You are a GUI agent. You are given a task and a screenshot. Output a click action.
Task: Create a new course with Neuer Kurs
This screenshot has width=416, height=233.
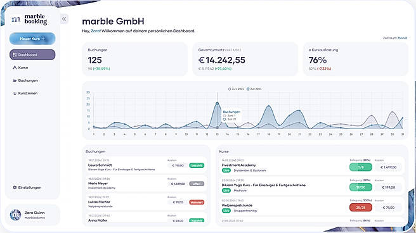tap(32, 39)
